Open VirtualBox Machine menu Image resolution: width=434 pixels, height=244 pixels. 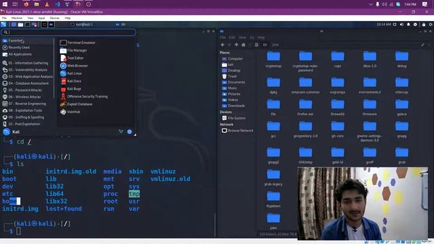click(x=17, y=18)
